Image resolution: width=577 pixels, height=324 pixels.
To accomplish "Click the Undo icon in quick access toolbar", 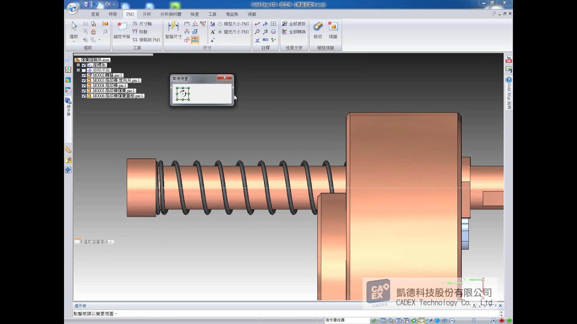I will point(96,4).
